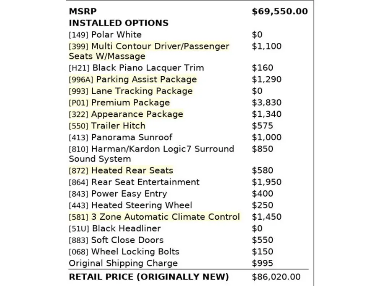Select the MSRP price $69,550.00
Screen dimensions: 382x286
280,11
